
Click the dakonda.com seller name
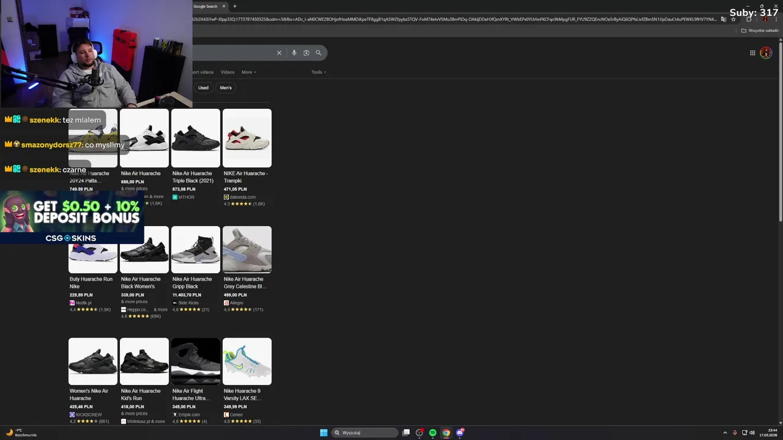(x=243, y=197)
